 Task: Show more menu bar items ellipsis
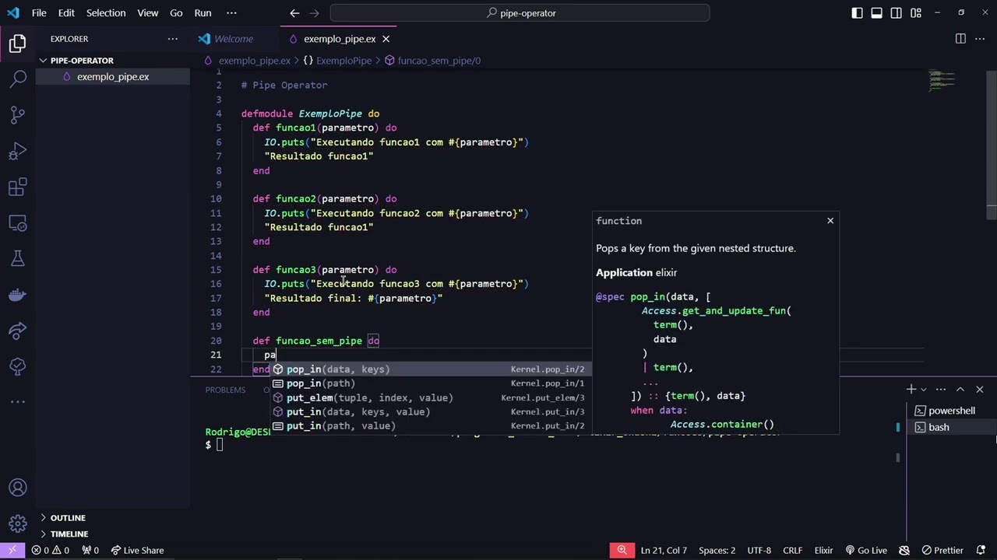point(231,12)
